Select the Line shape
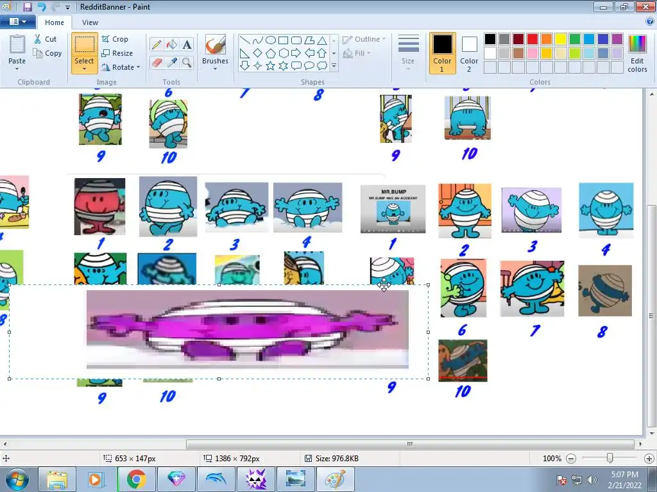The width and height of the screenshot is (657, 492). [245, 40]
